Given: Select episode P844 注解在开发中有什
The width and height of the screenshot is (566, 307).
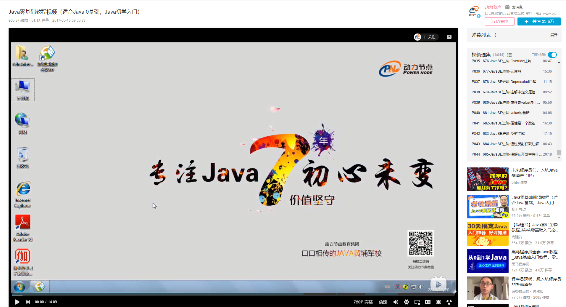Looking at the screenshot, I should [x=512, y=154].
